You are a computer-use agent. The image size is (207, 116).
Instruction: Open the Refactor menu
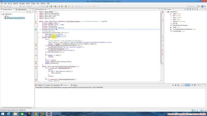(x=16, y=4)
